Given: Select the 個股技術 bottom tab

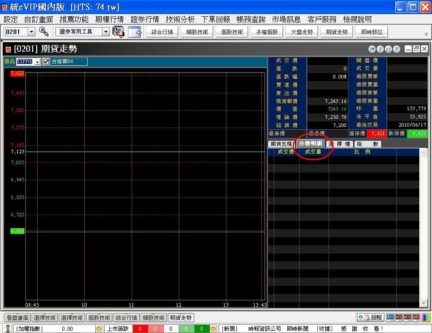Looking at the screenshot, I should (99, 318).
